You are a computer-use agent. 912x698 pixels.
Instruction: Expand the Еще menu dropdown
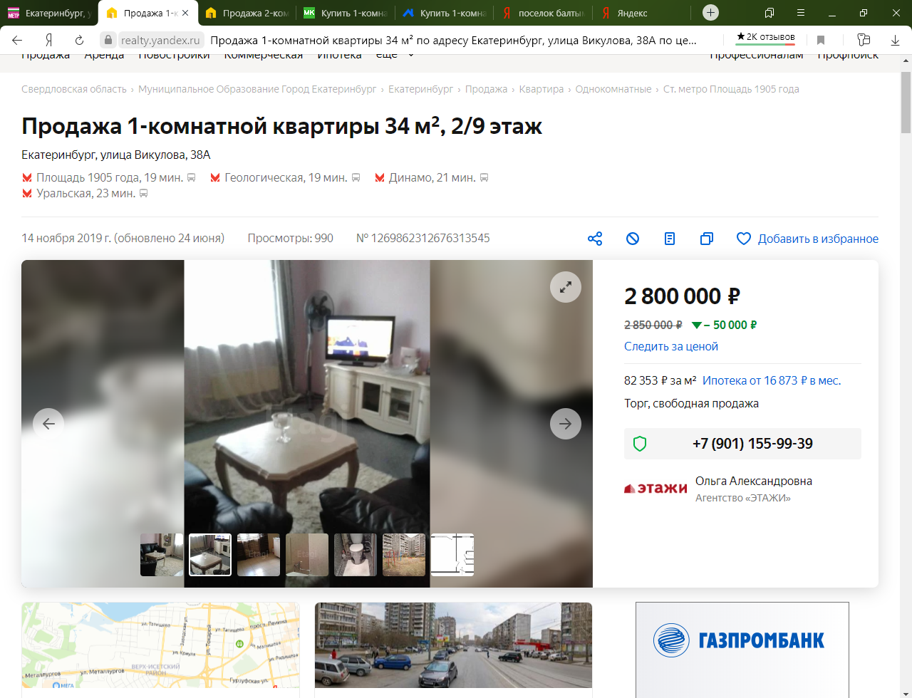[x=395, y=56]
